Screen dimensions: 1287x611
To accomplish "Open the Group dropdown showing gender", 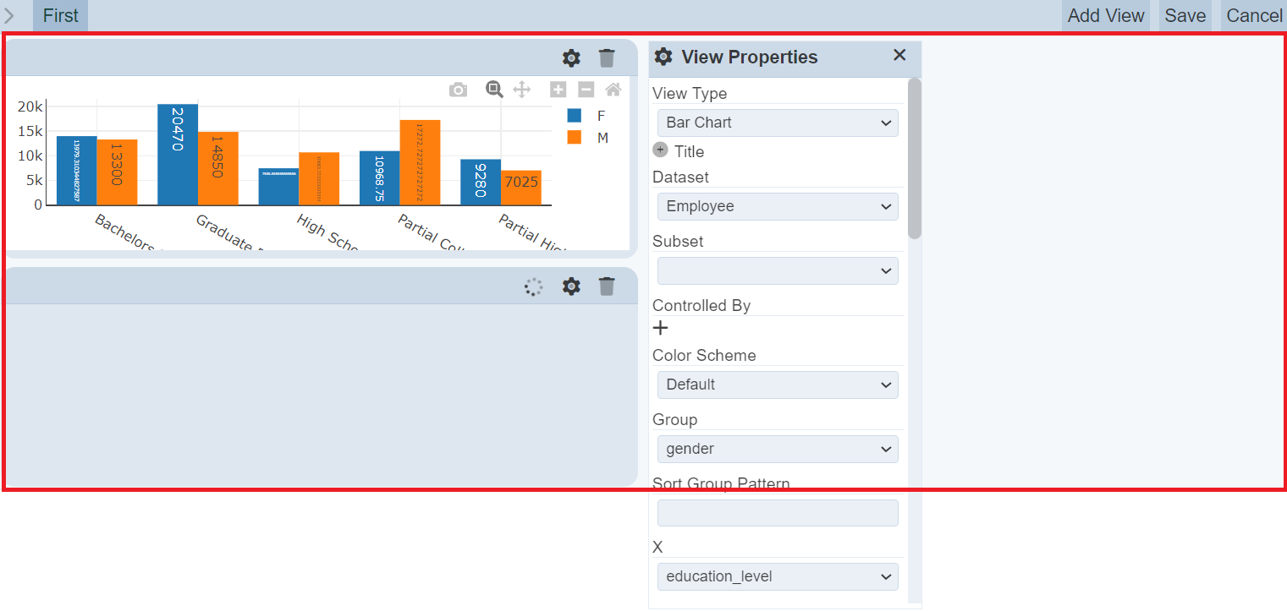I will click(777, 449).
